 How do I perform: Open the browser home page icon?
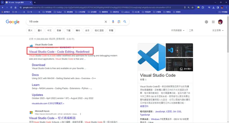(x=15, y=7)
